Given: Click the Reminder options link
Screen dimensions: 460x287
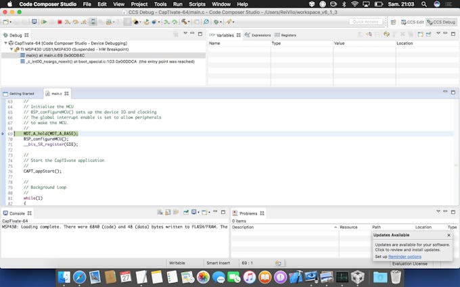Looking at the screenshot, I should (x=405, y=257).
